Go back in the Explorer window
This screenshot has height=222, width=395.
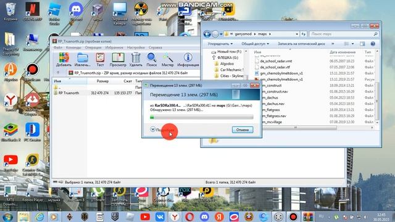point(207,34)
